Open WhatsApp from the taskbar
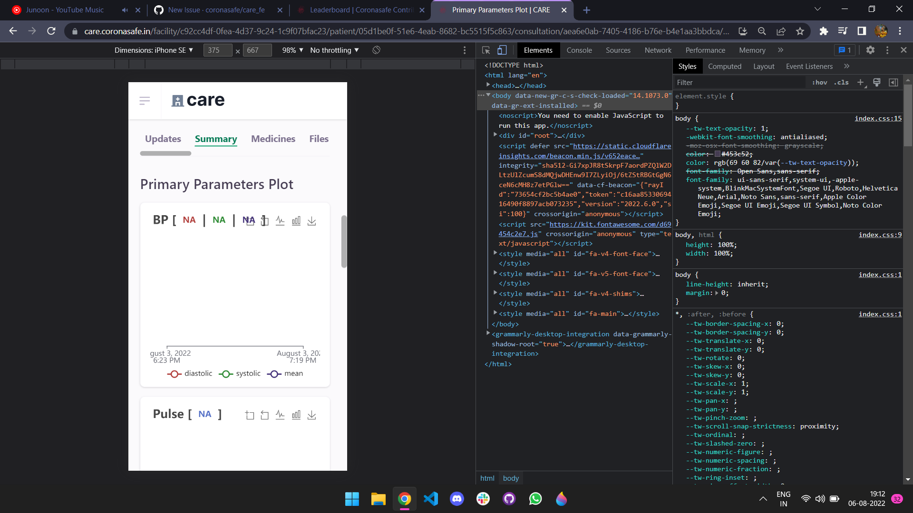 point(535,499)
